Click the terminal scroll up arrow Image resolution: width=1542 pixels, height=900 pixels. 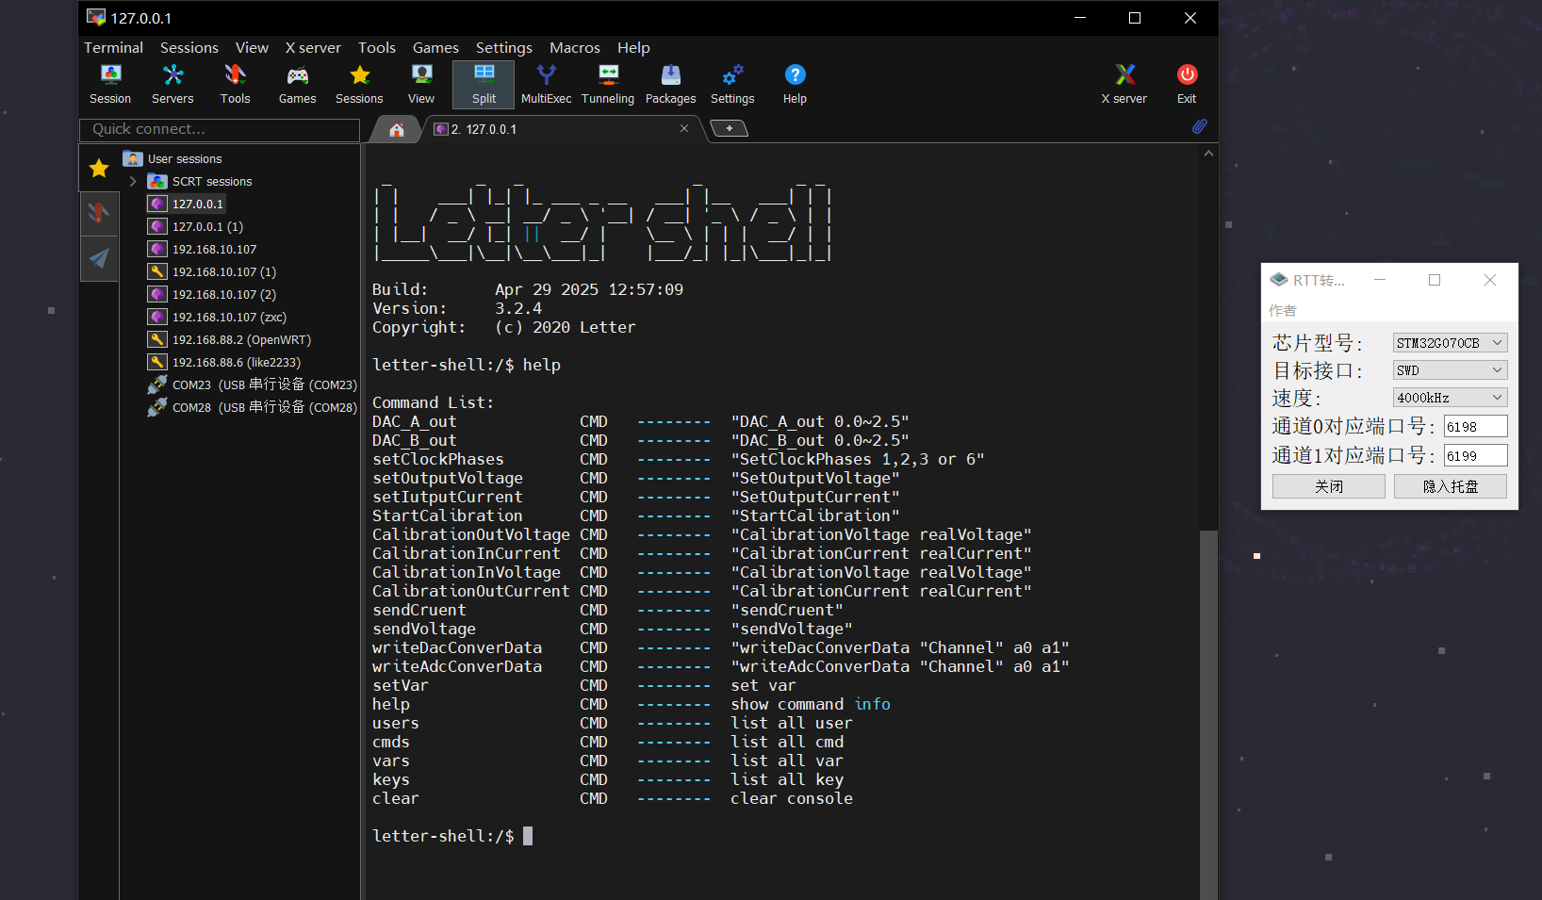pyautogui.click(x=1208, y=153)
